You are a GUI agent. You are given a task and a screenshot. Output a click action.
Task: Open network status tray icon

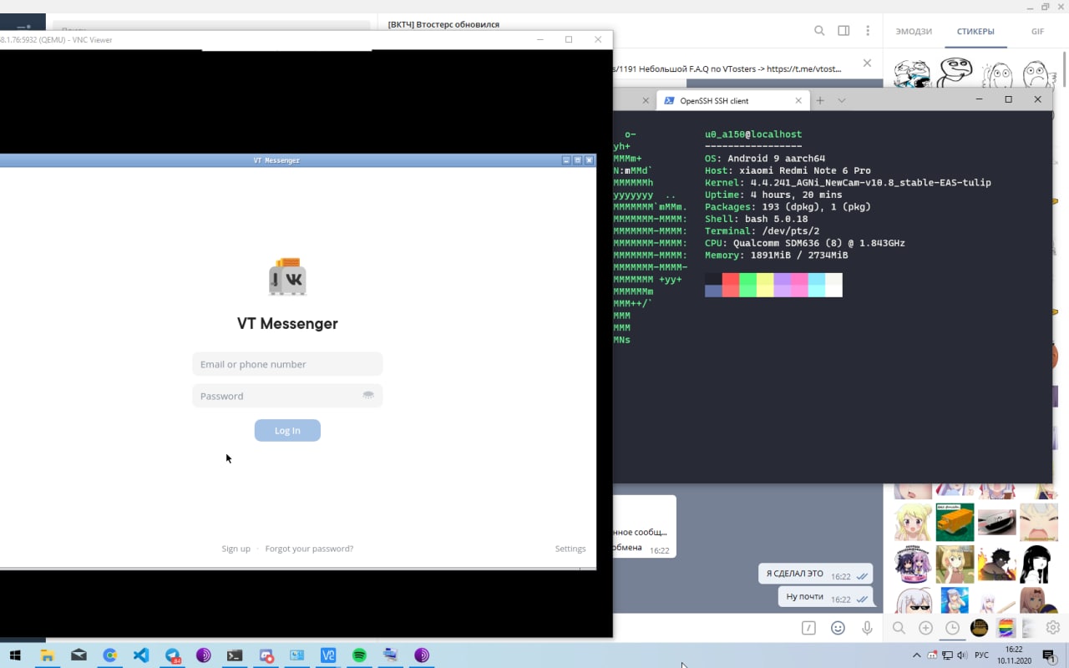948,655
